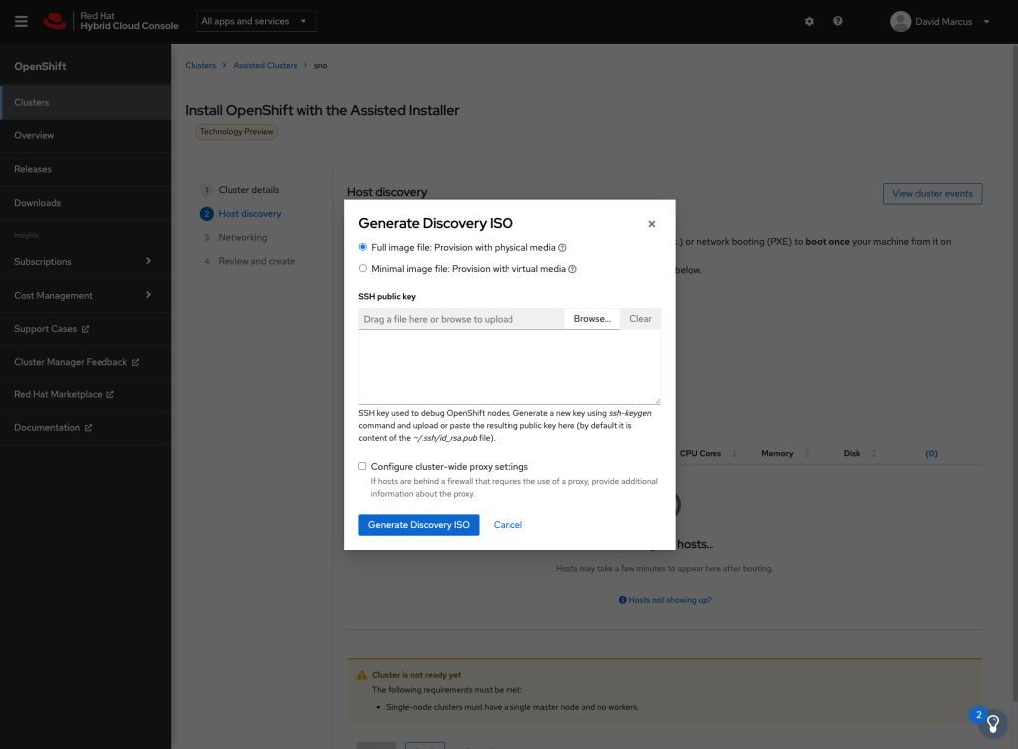
Task: Close the Generate Discovery ISO dialog
Action: pos(652,224)
